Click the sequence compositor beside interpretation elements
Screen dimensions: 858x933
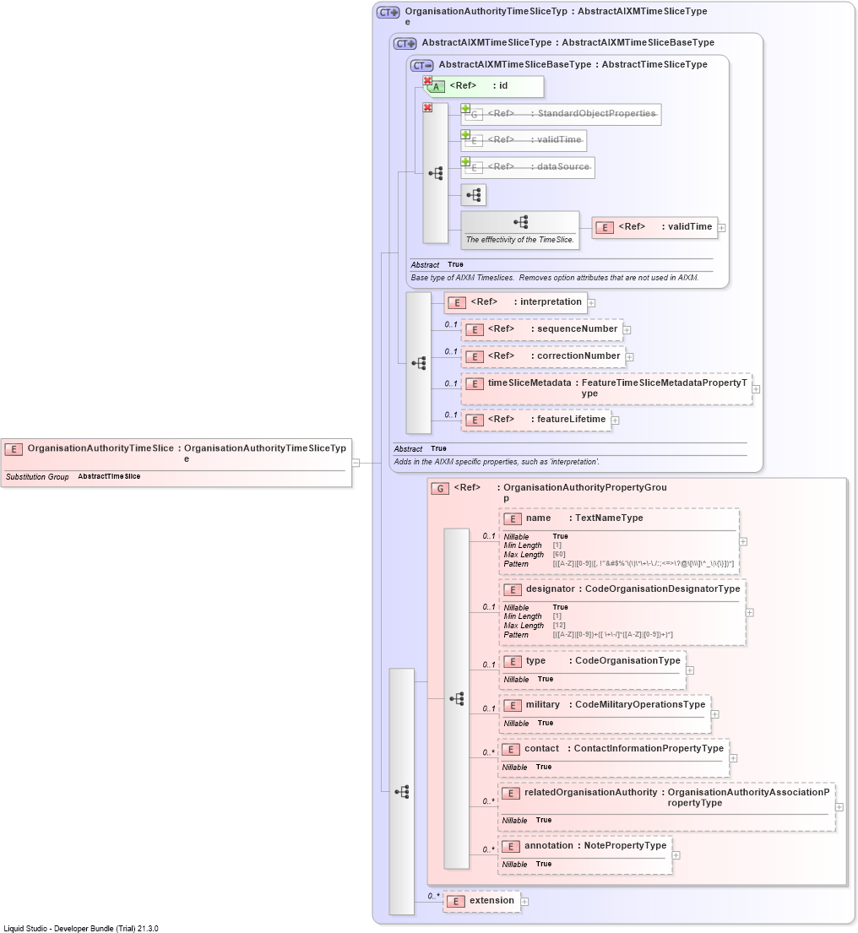coord(418,363)
